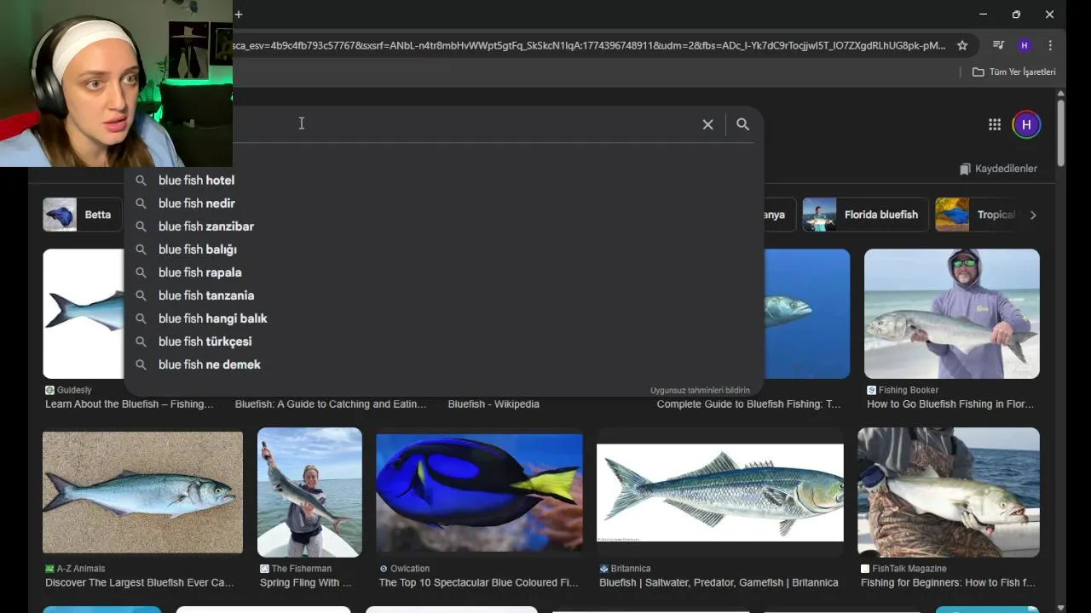Click the browser address bar URL

(588, 45)
